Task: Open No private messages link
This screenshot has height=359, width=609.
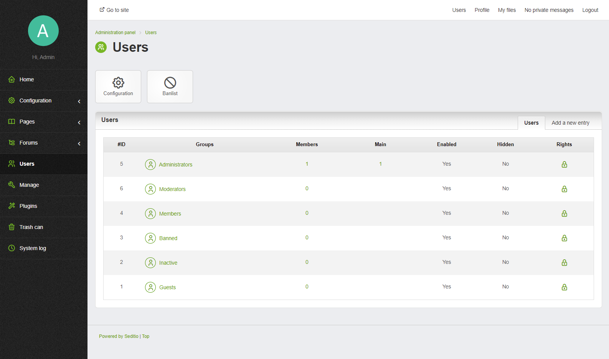Action: click(x=549, y=10)
